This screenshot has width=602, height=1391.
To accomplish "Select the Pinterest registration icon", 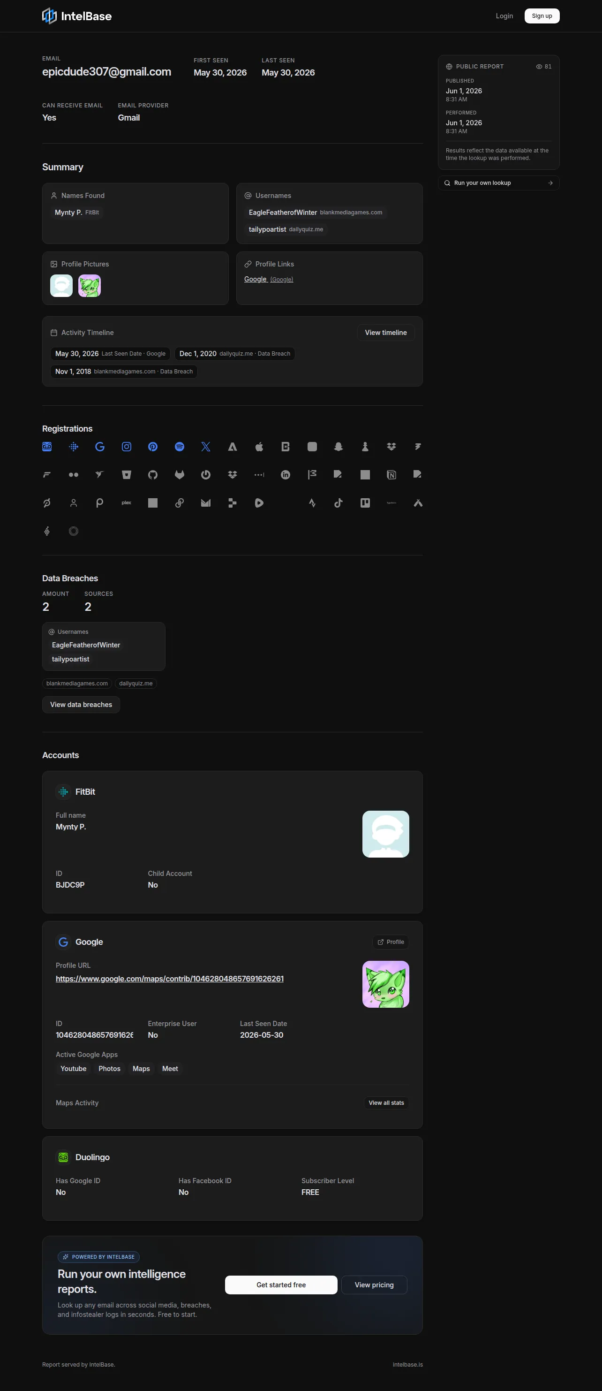I will click(153, 447).
